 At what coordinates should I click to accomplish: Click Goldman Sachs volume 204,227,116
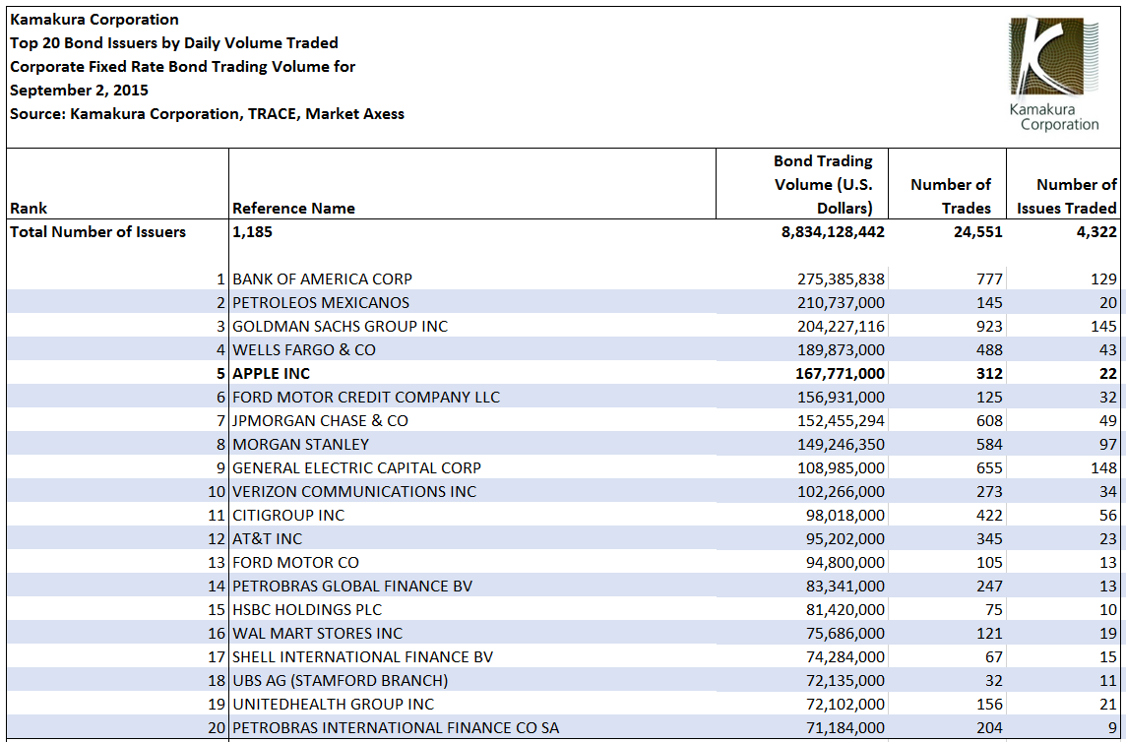coord(841,326)
